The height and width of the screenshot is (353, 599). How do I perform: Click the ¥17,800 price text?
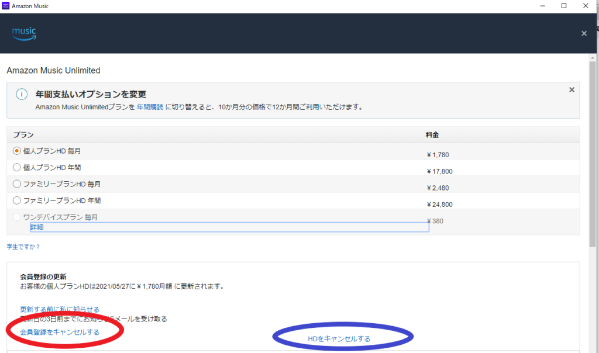(440, 171)
